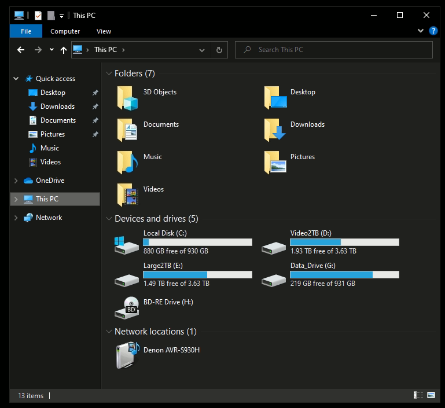The width and height of the screenshot is (445, 408).
Task: Switch to large thumbnails view in status bar
Action: click(x=431, y=395)
